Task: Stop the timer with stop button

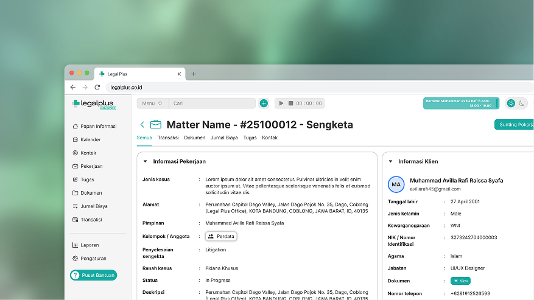Action: (x=290, y=103)
